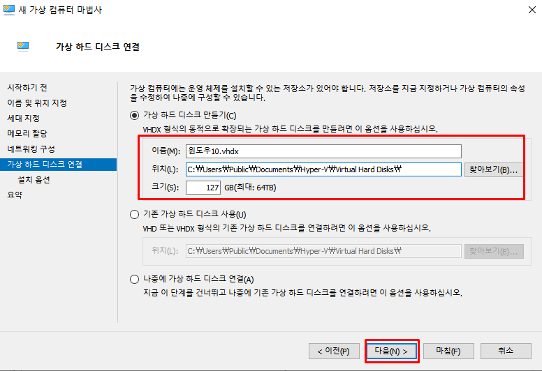The image size is (542, 371).
Task: Click the 지금 이 단계를 건너뛰고 description text
Action: (303, 293)
